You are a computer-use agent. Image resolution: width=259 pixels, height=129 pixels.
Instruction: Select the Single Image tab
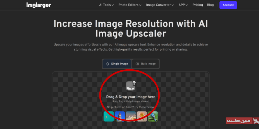tap(117, 64)
